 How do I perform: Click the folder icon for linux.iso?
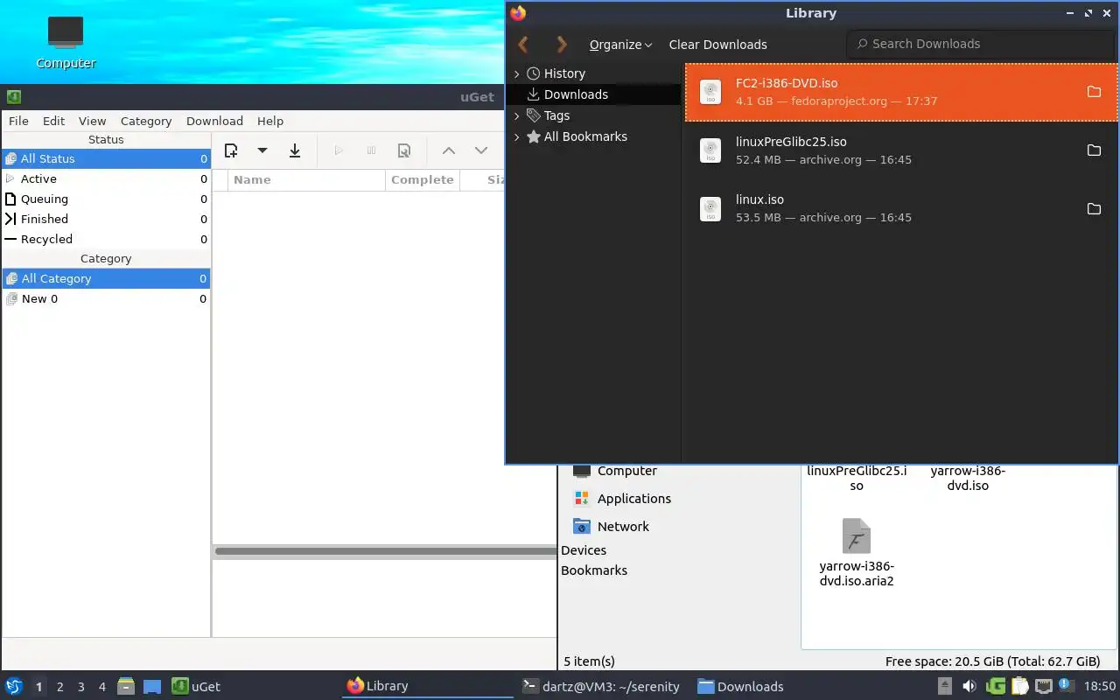[1094, 208]
